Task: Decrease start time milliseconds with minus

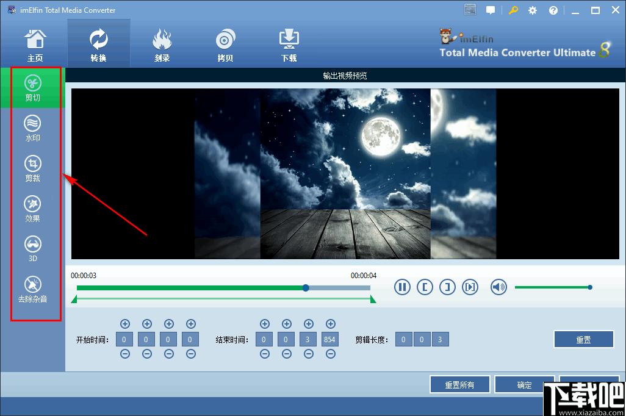Action: [x=191, y=354]
